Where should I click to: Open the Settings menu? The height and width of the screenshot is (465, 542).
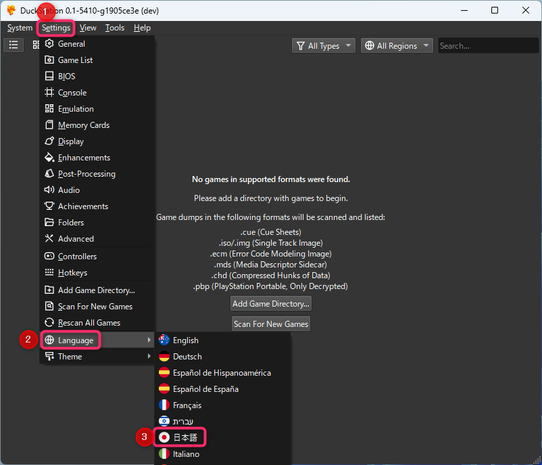pyautogui.click(x=56, y=28)
